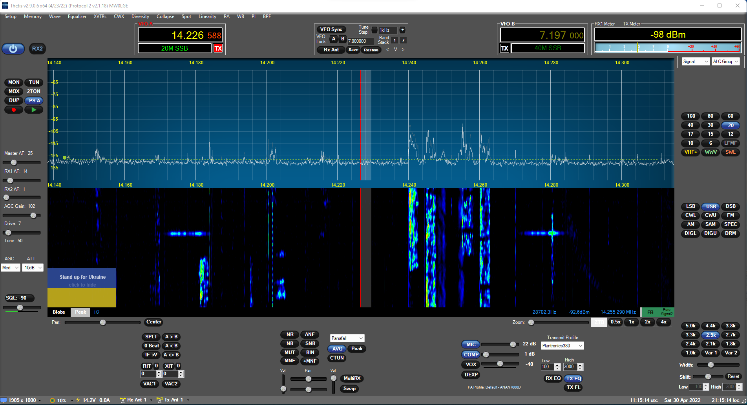Open the AGC mode dropdown

pos(11,268)
